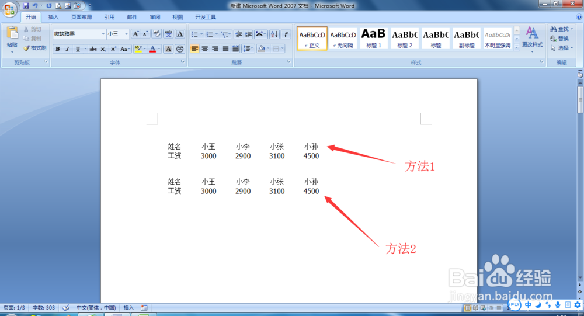Toggle align text left
Image resolution: width=584 pixels, height=316 pixels.
195,48
